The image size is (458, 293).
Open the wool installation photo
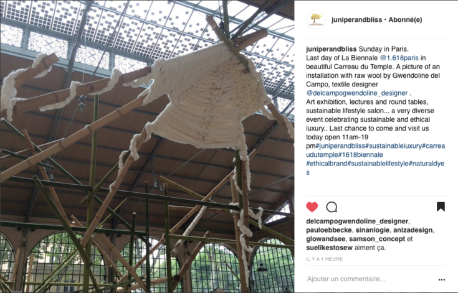147,146
